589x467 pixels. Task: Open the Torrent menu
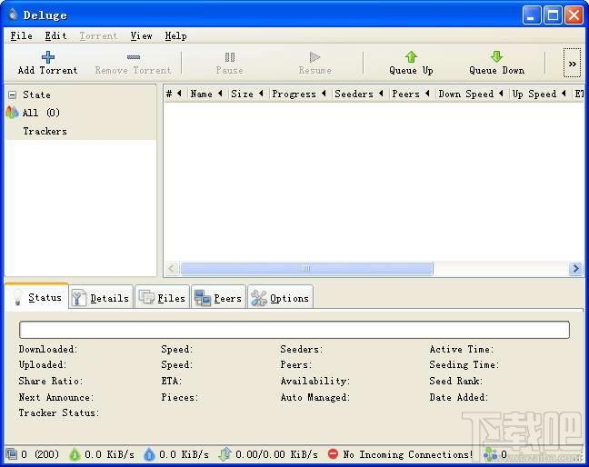coord(98,36)
